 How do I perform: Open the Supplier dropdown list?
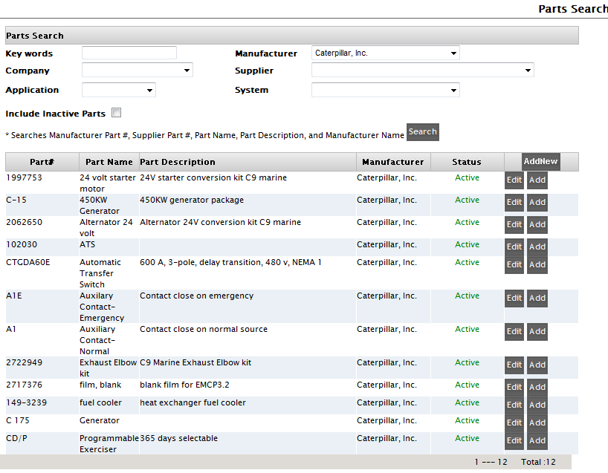[422, 71]
